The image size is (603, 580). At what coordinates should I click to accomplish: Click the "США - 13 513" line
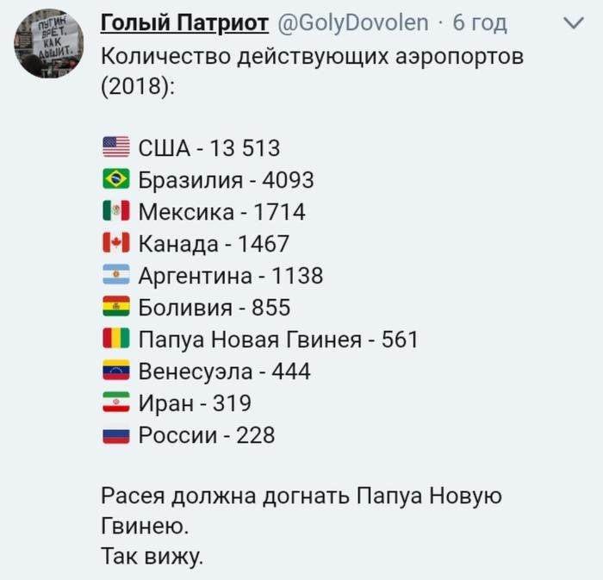(x=208, y=148)
